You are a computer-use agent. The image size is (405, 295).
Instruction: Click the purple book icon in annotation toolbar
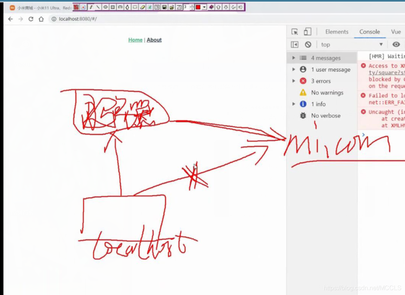(x=211, y=7)
